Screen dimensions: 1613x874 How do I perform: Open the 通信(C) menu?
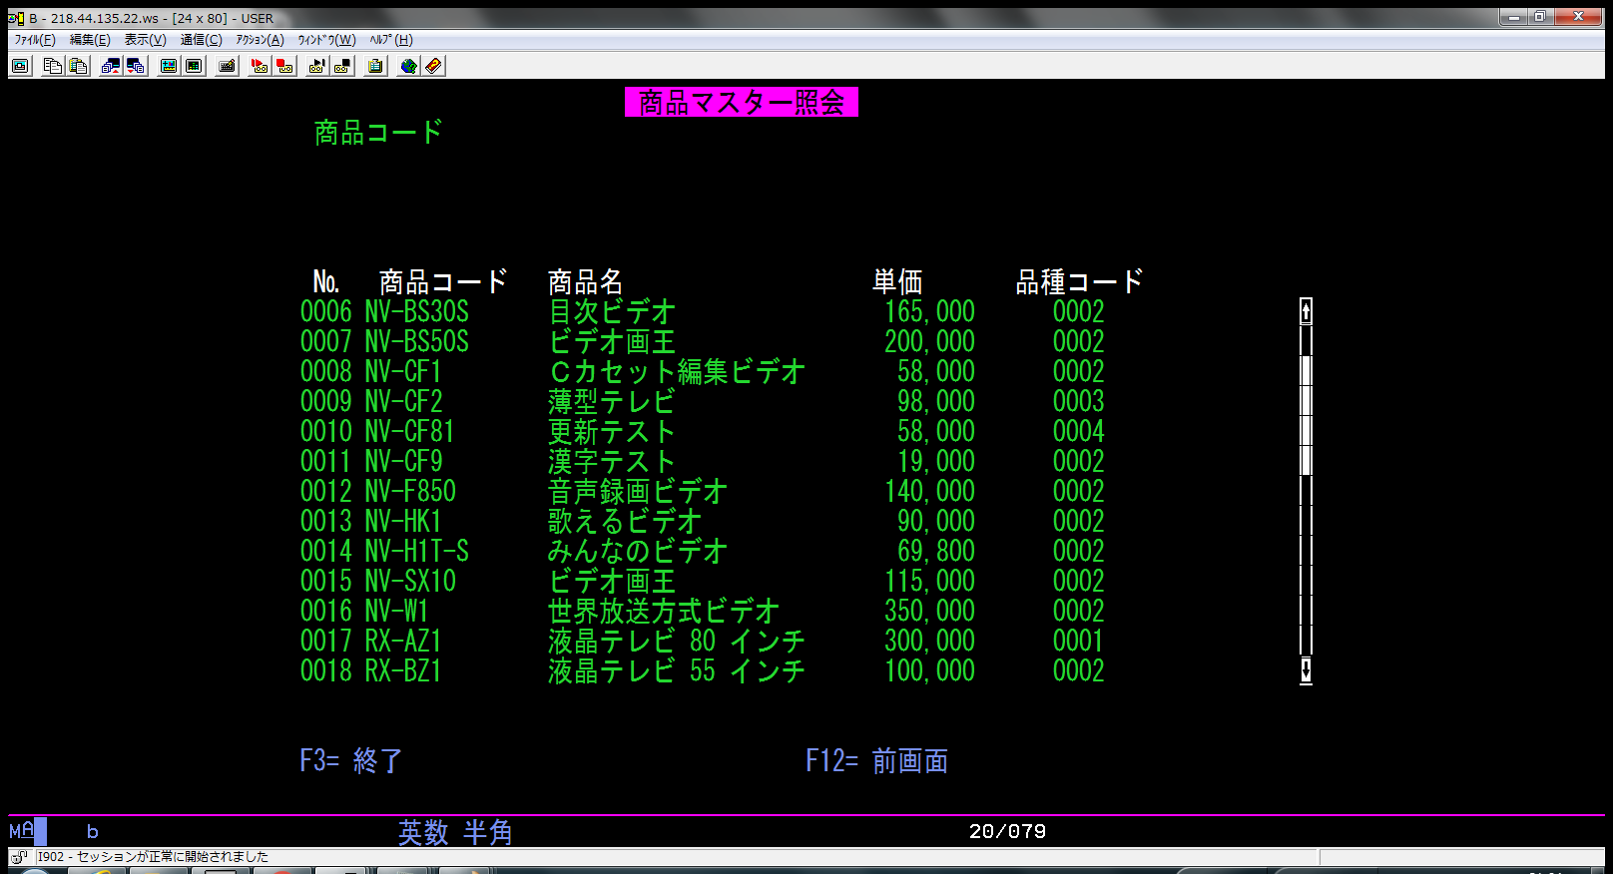[201, 40]
